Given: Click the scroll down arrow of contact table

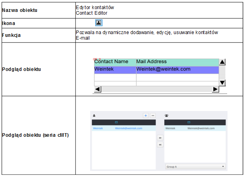Looking at the screenshot, I should coord(222,82).
